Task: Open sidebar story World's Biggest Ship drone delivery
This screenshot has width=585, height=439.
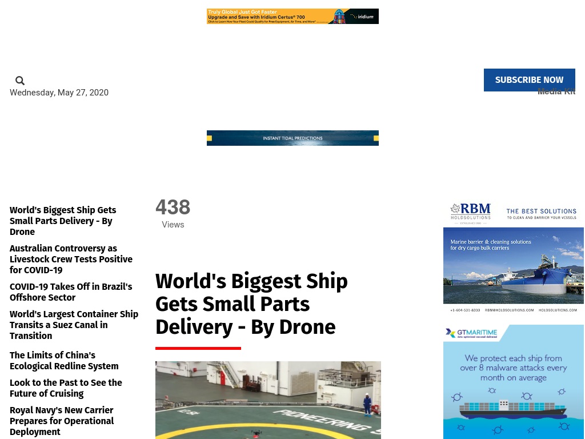Action: (63, 221)
